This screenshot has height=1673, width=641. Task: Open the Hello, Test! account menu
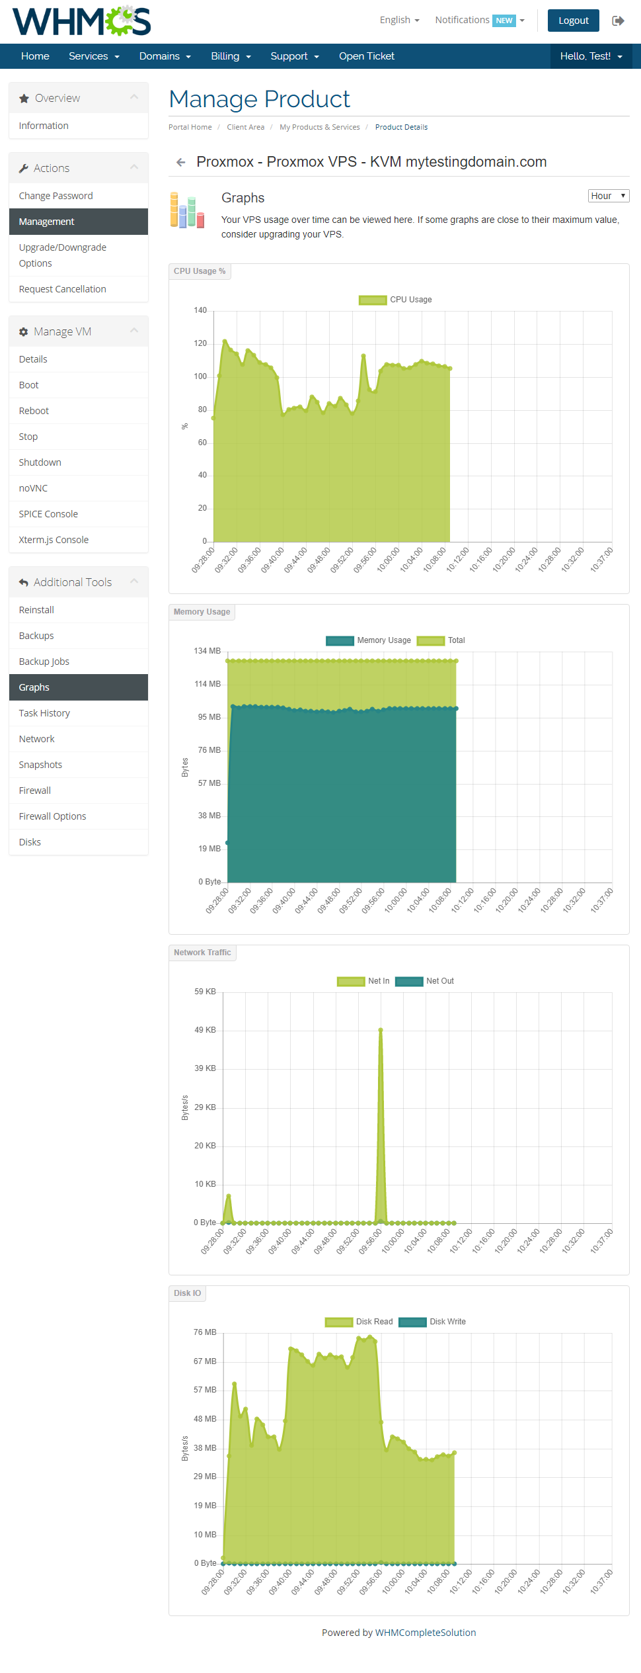coord(591,56)
